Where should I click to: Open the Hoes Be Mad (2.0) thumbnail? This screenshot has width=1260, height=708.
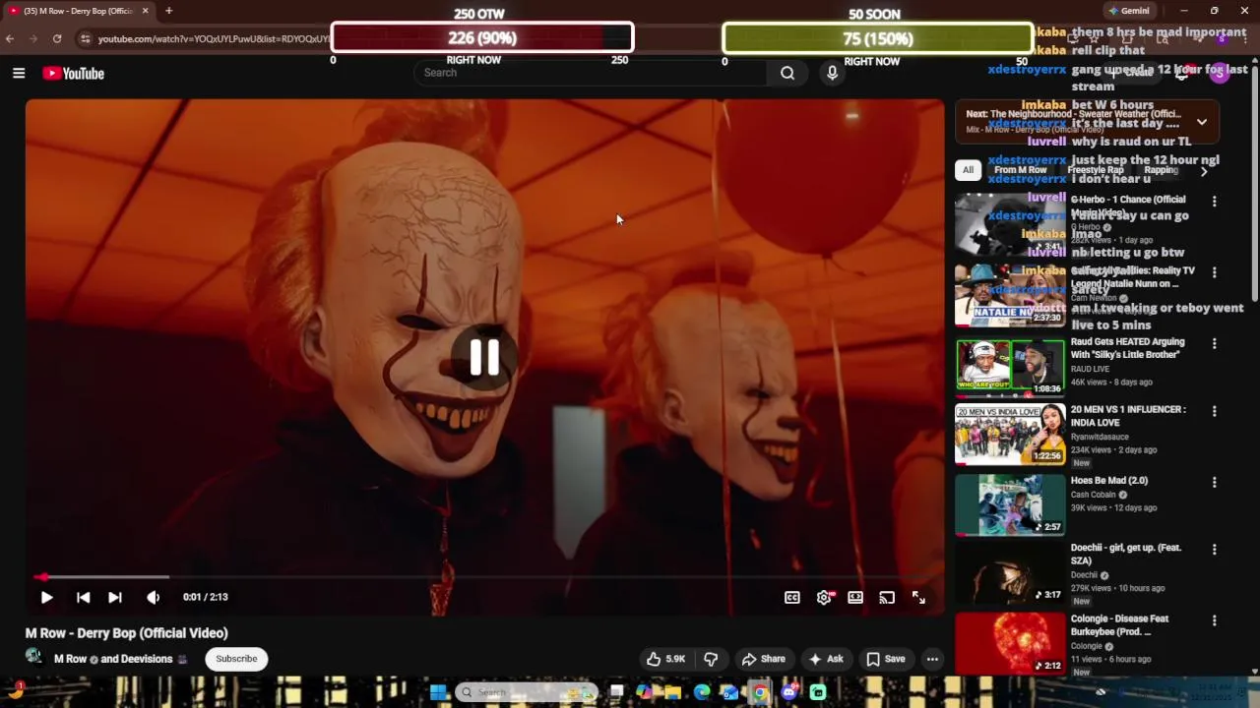[x=1010, y=504]
